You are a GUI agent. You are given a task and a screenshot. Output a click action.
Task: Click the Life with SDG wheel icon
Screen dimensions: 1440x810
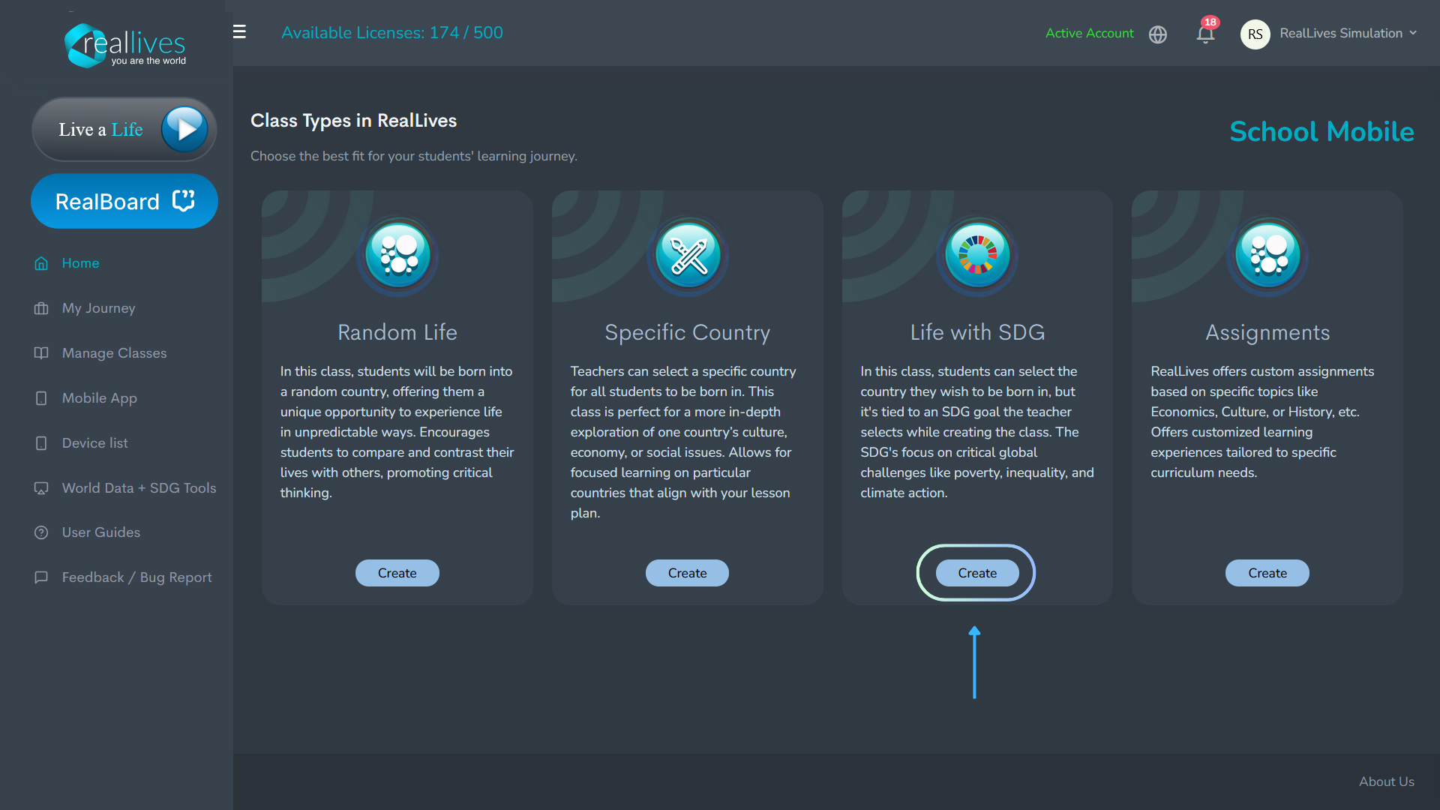click(977, 255)
